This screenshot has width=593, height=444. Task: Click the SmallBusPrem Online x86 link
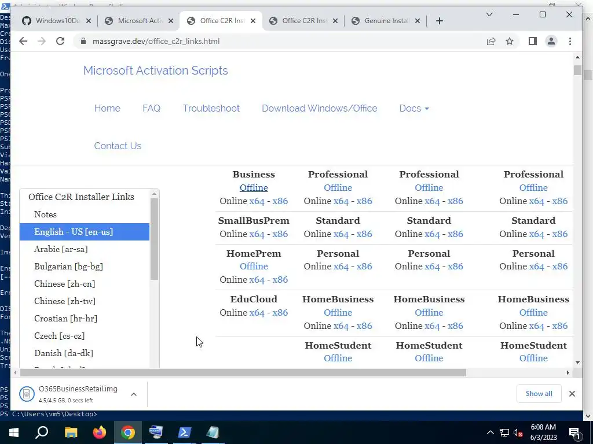point(280,234)
